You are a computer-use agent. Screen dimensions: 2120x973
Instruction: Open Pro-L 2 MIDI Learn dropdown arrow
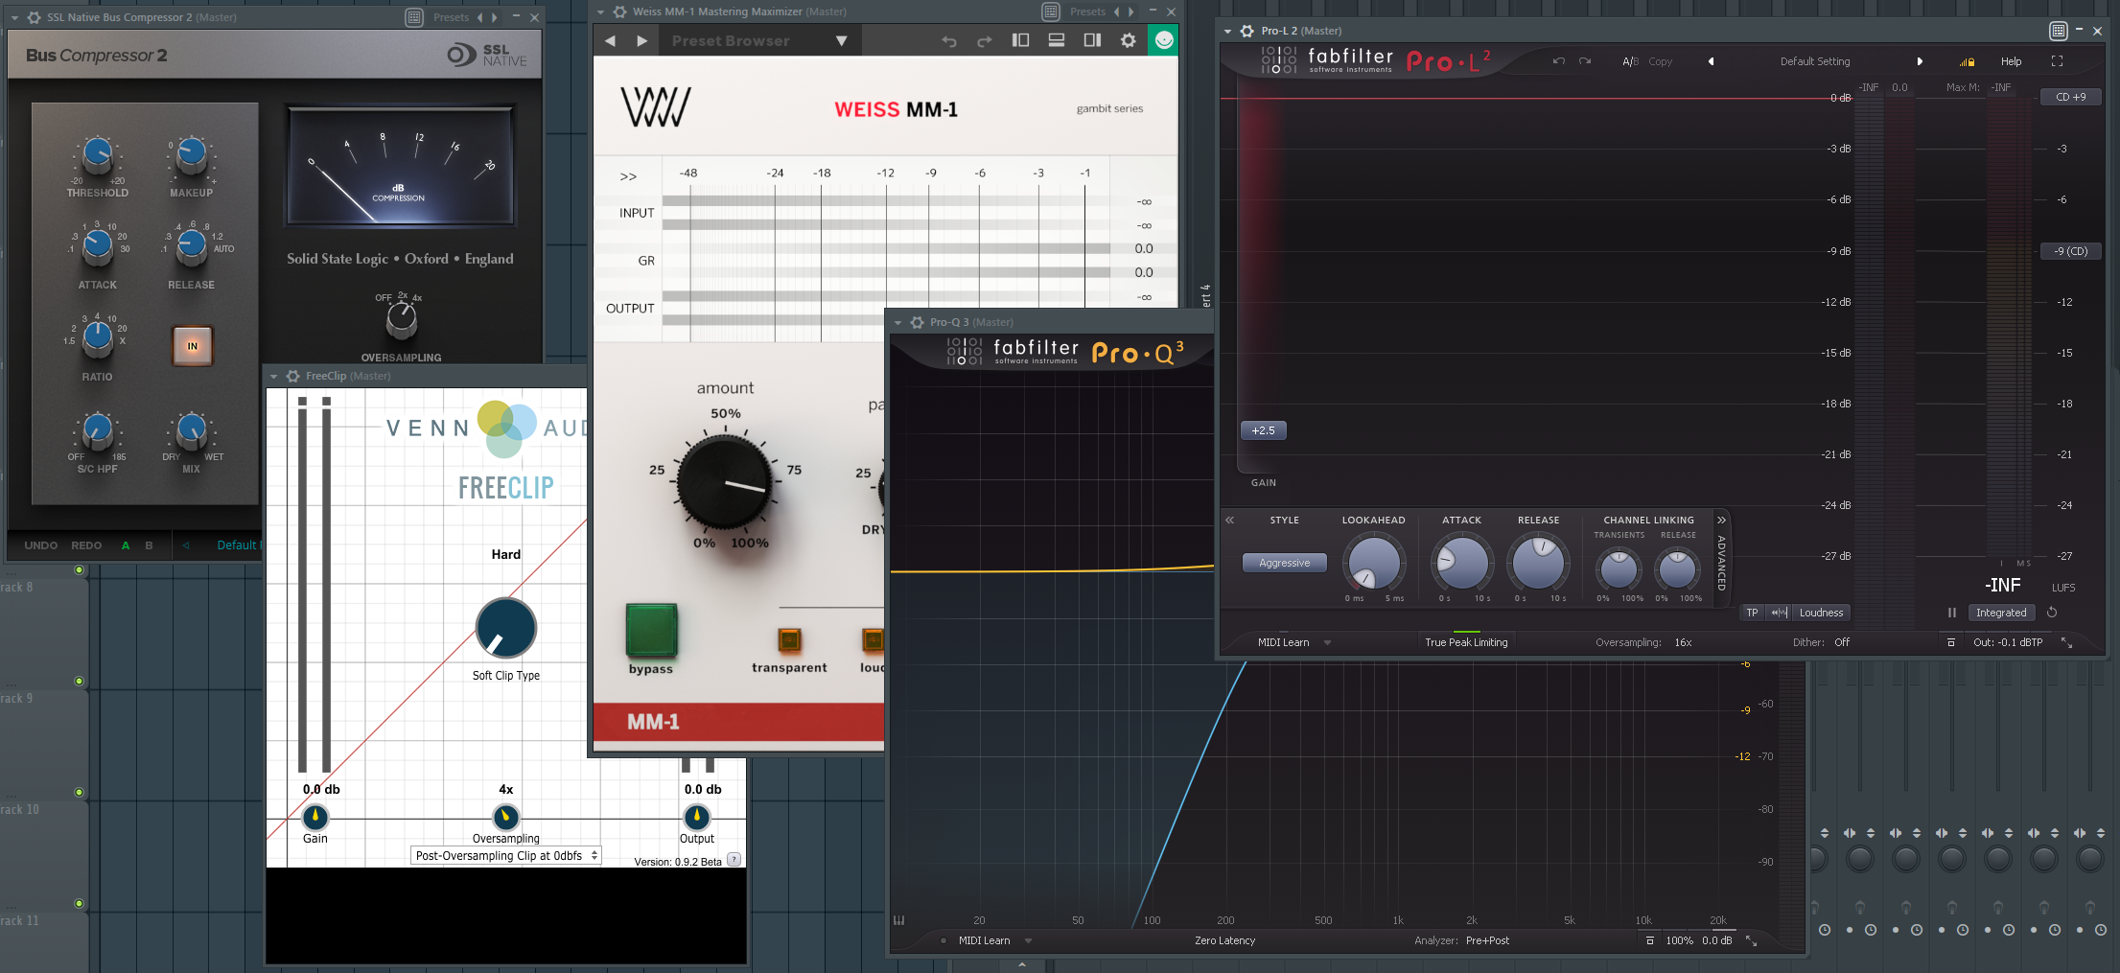click(x=1327, y=643)
